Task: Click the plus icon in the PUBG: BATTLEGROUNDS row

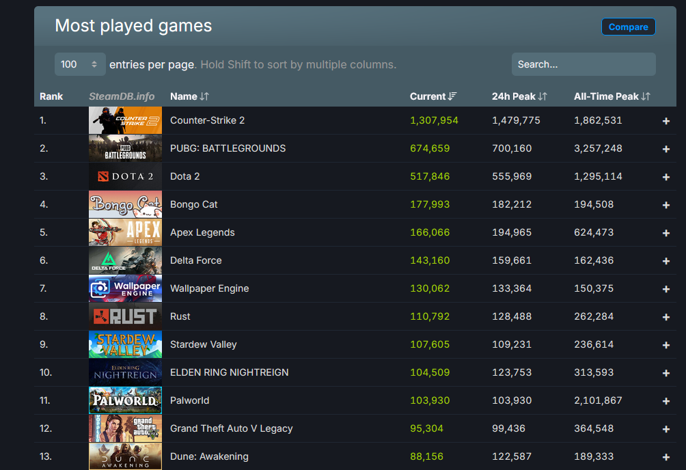Action: (666, 149)
